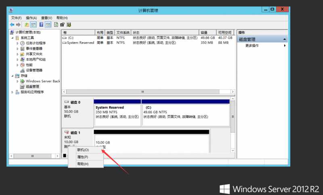Sort by the 状态 column header
323x195 pixels.
coord(165,33)
